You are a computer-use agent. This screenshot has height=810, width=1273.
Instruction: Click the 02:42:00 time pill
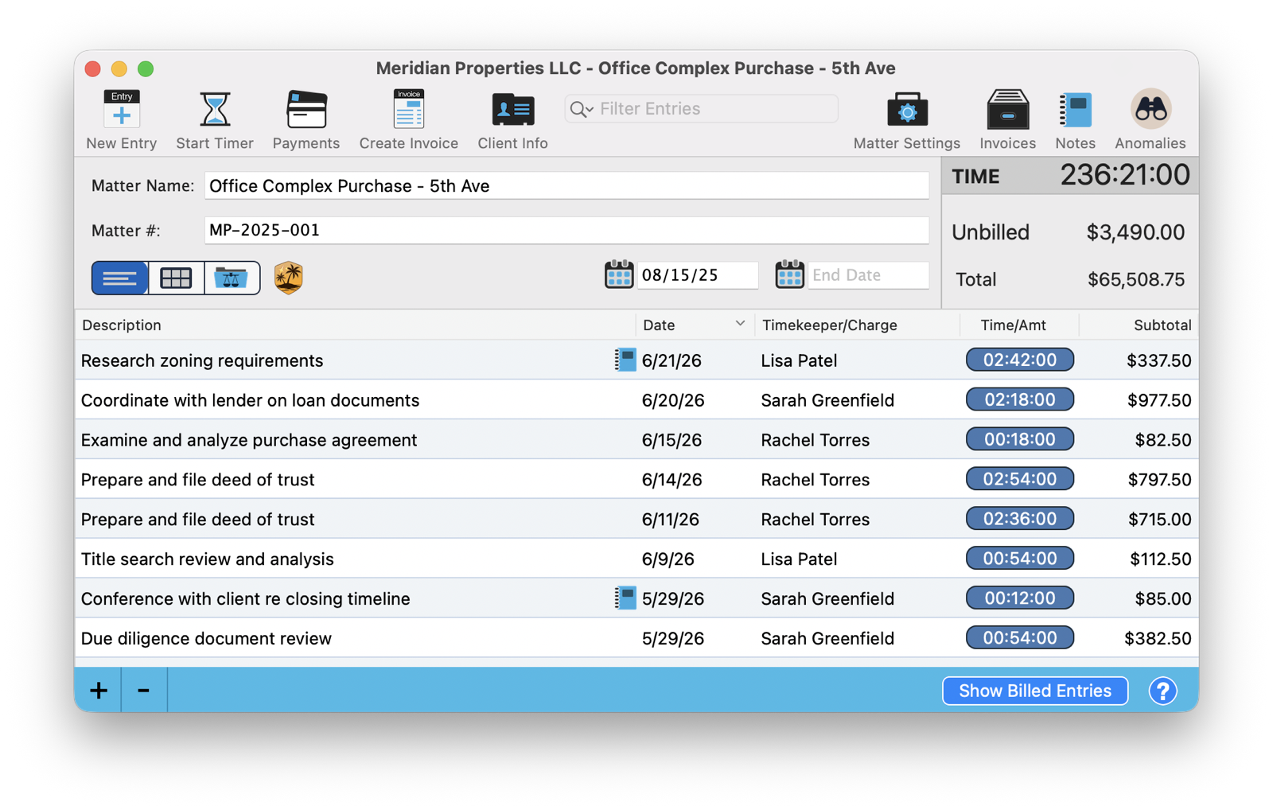1019,360
